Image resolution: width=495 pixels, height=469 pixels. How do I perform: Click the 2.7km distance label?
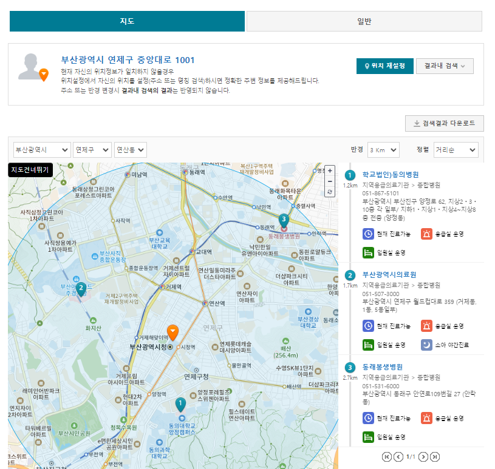tap(350, 377)
